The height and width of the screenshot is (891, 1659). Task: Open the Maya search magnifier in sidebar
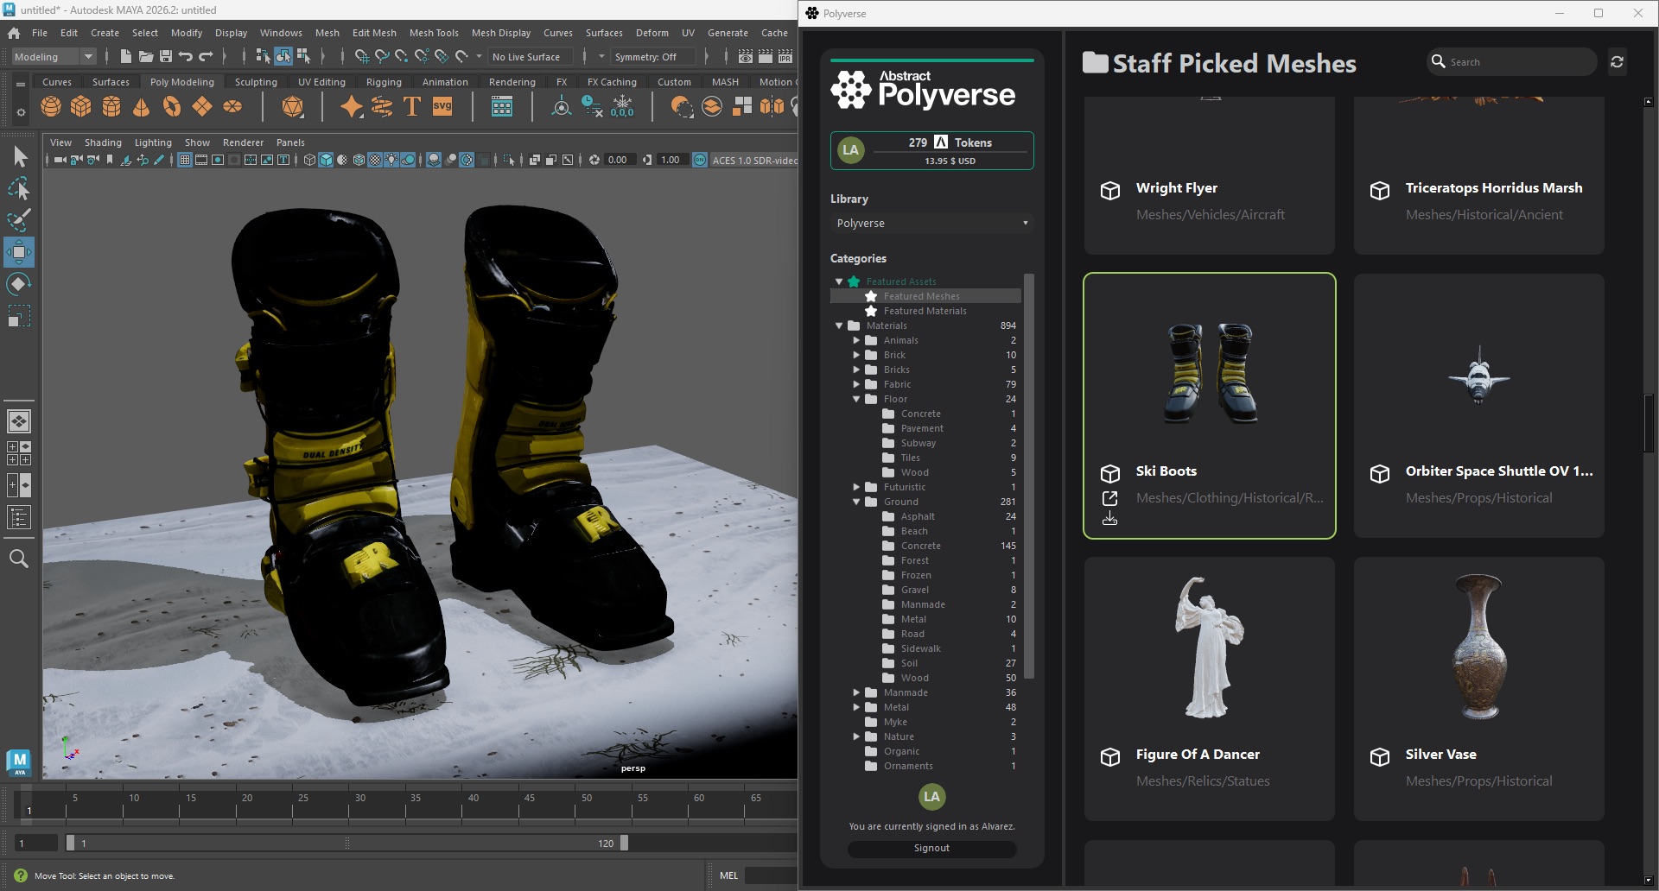click(x=19, y=559)
